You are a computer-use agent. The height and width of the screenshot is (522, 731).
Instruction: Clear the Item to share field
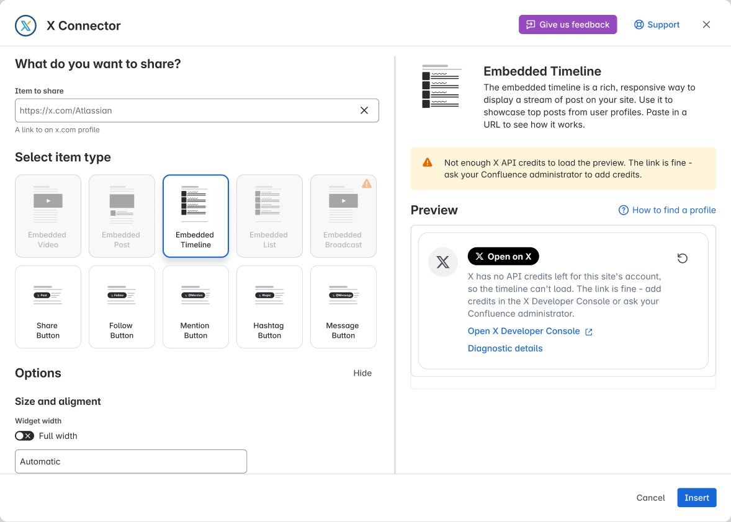[x=364, y=110]
